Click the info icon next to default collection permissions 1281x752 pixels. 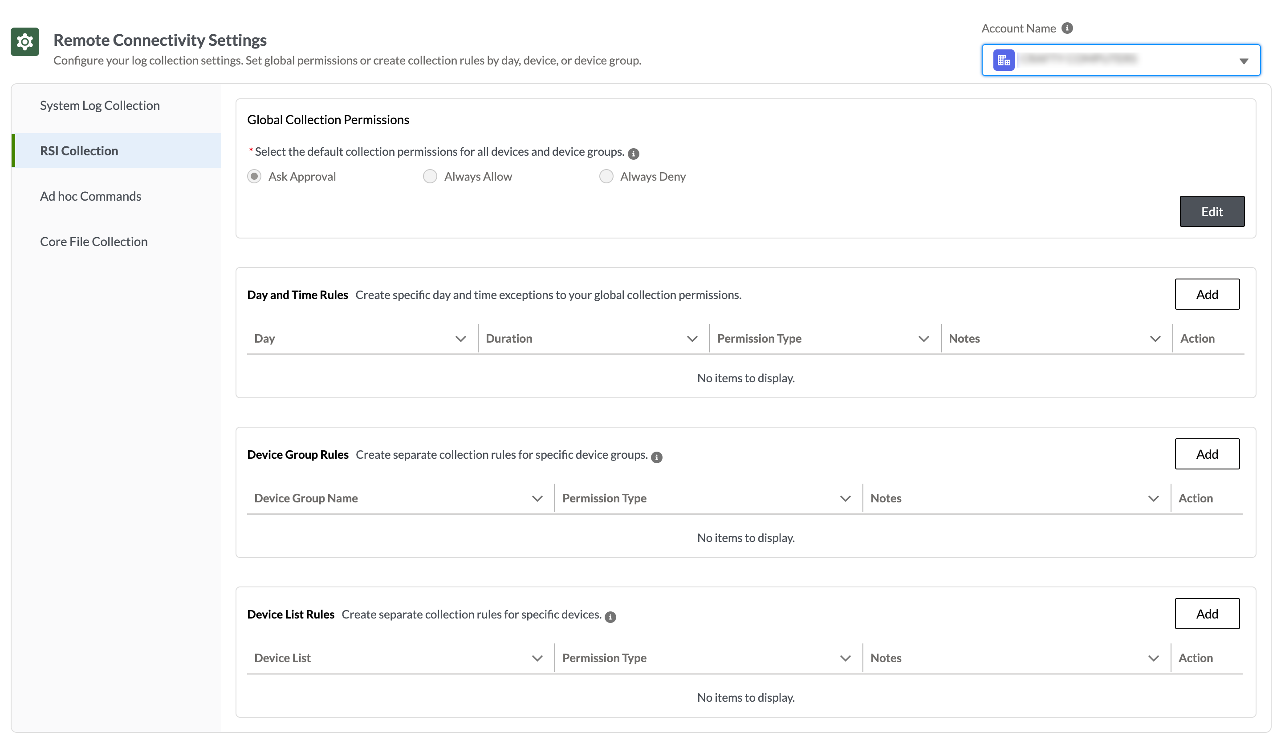pos(634,153)
